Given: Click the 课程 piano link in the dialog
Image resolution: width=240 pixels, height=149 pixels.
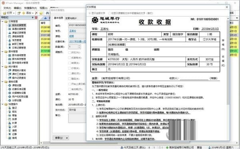Looking at the screenshot, I should tap(72, 36).
